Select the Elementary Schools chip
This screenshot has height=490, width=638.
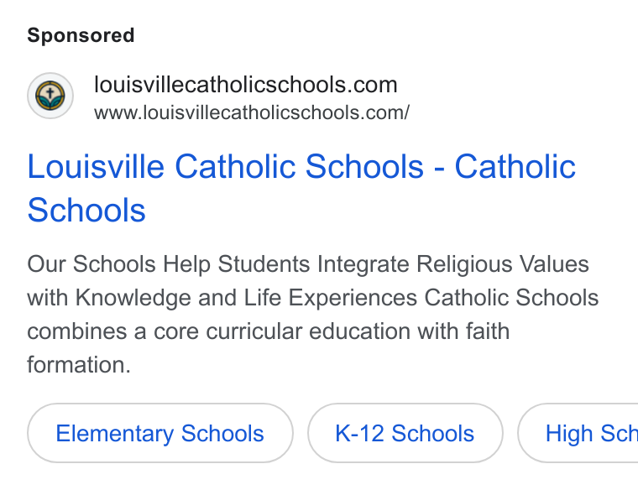point(159,433)
